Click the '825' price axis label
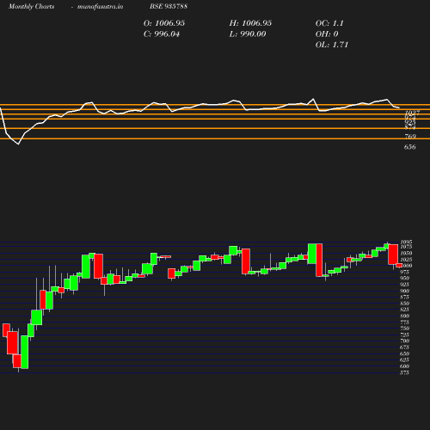Screen dimensions: 430x430 pos(404,310)
